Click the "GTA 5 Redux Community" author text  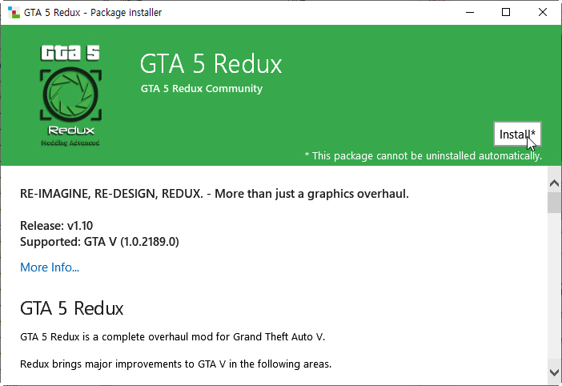point(202,89)
